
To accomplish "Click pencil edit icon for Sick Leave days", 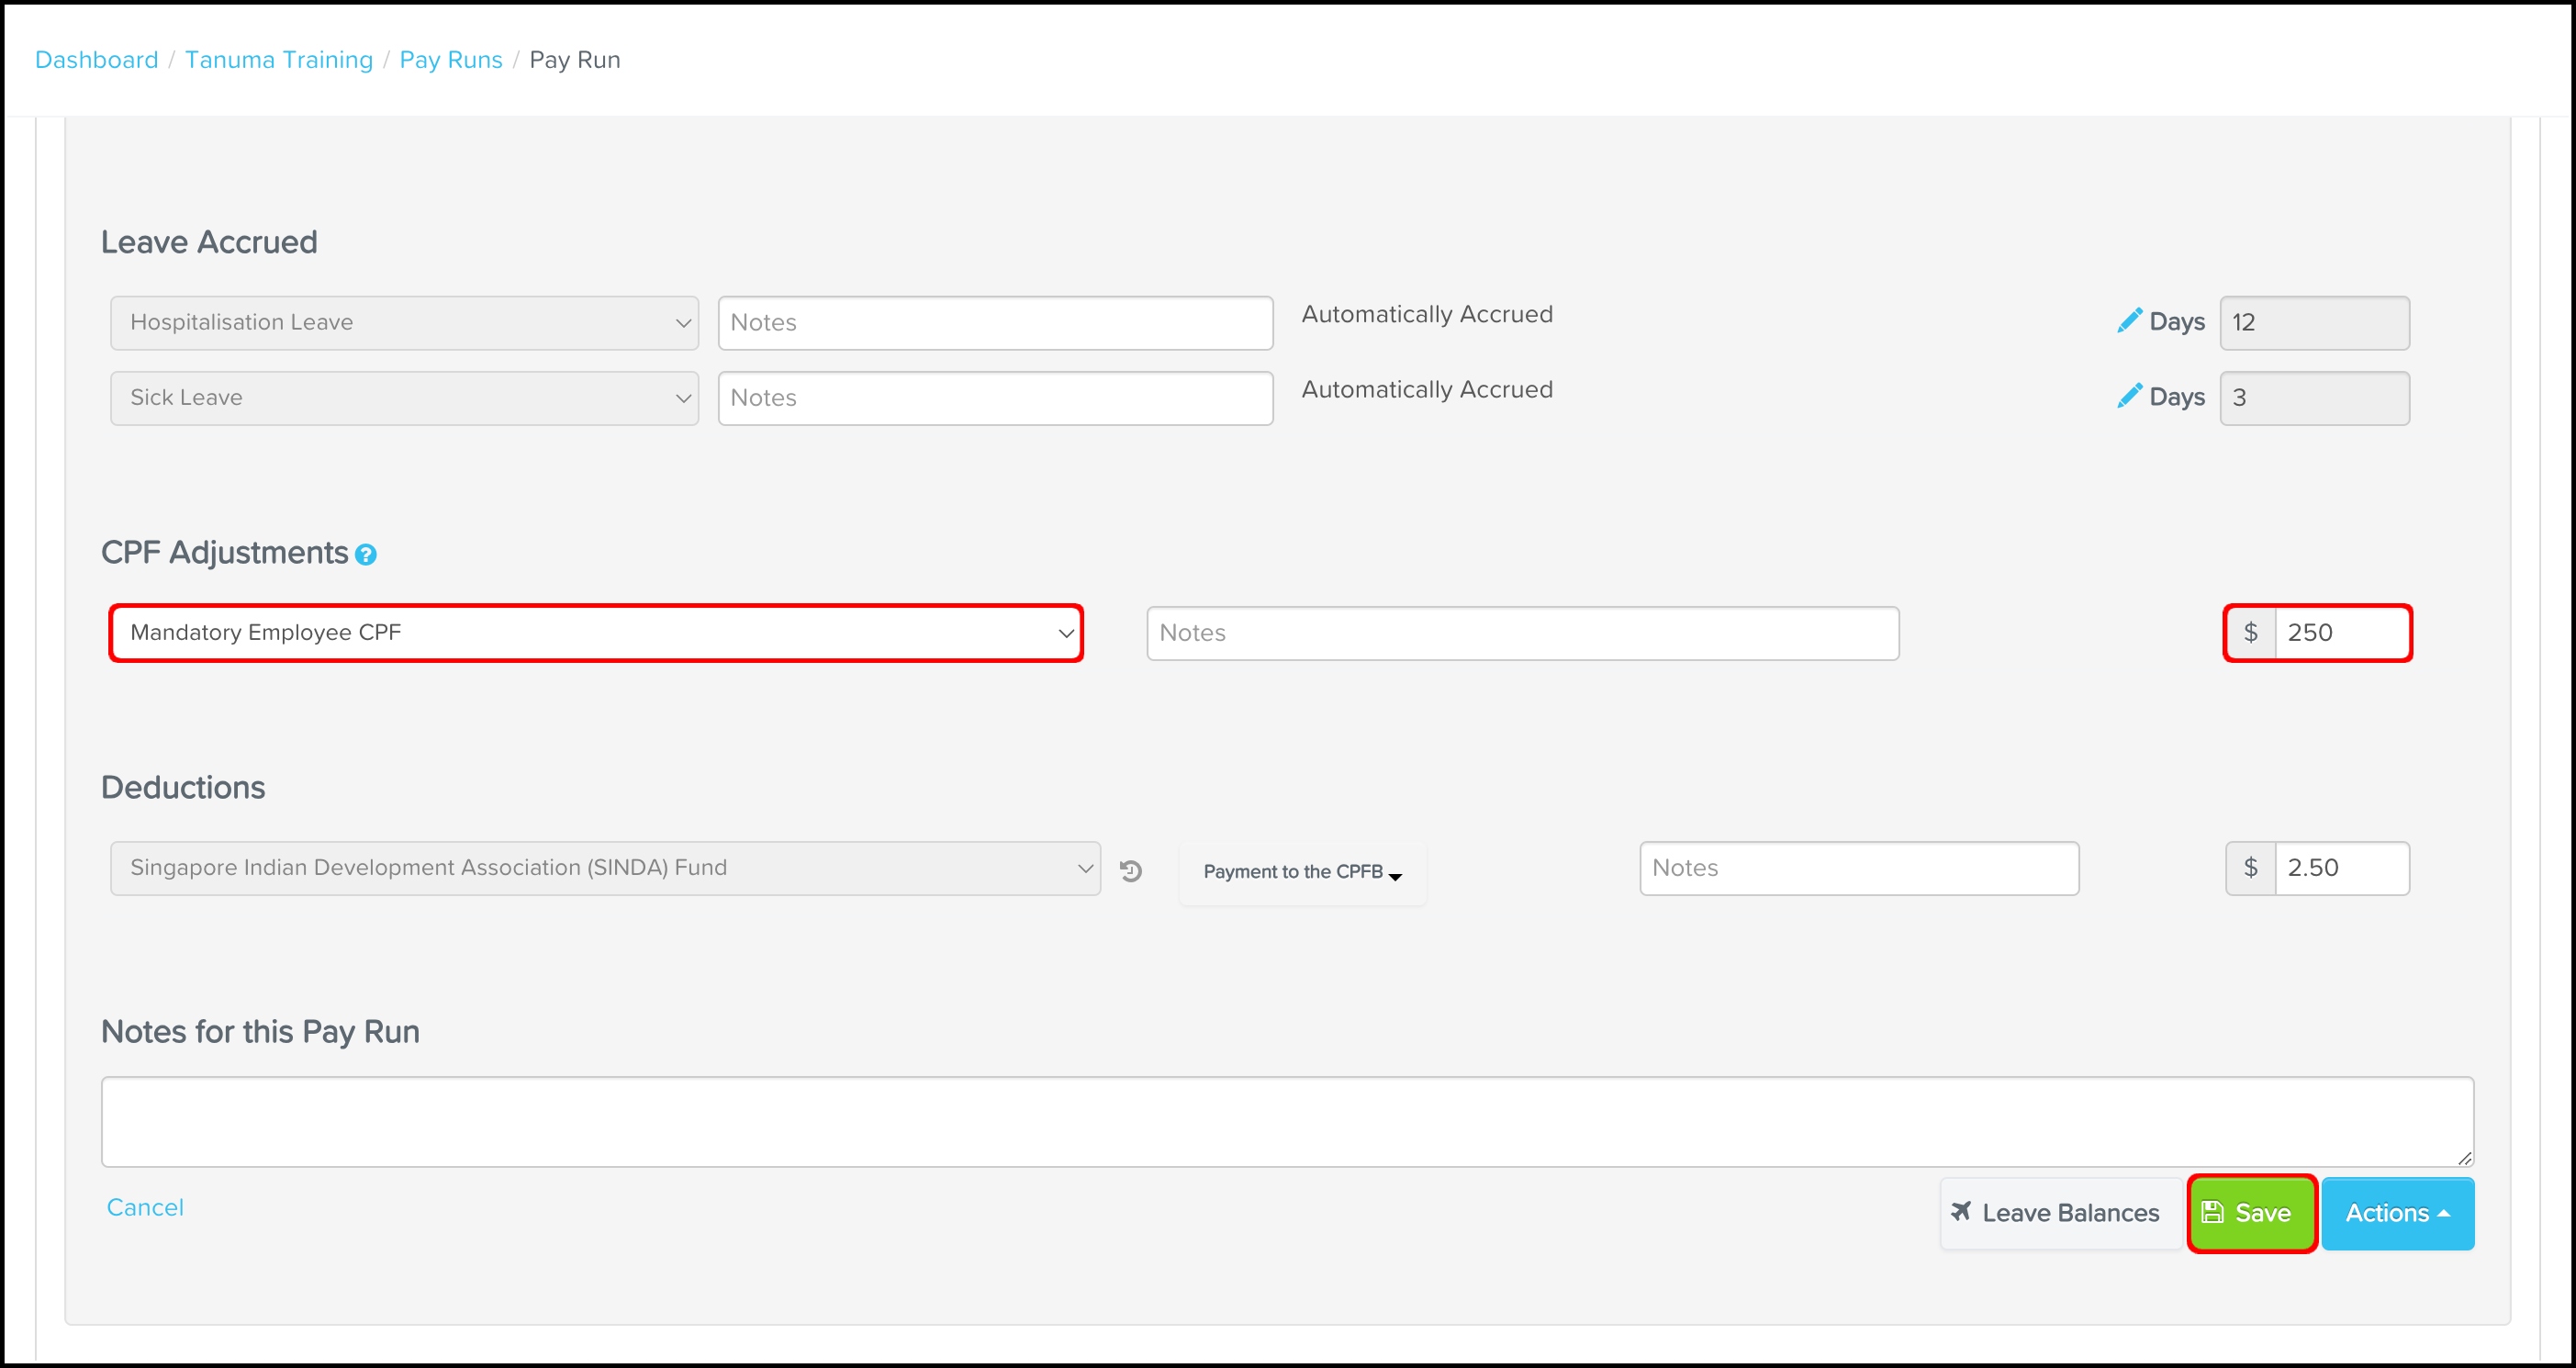I will (2129, 396).
